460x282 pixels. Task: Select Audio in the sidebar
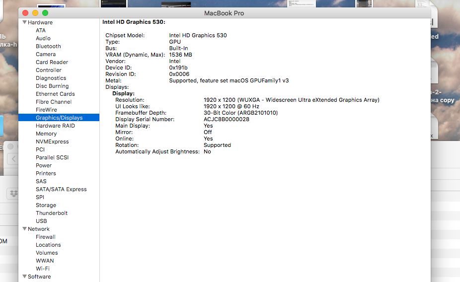43,38
